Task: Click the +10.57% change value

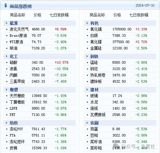Action: coord(62,62)
